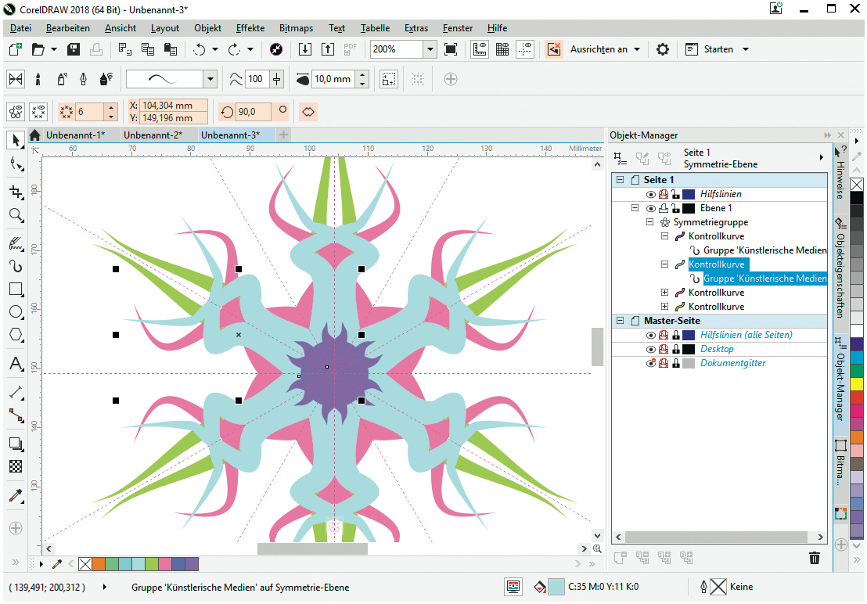The image size is (867, 604).
Task: Select the Crop tool in toolbox
Action: click(15, 192)
